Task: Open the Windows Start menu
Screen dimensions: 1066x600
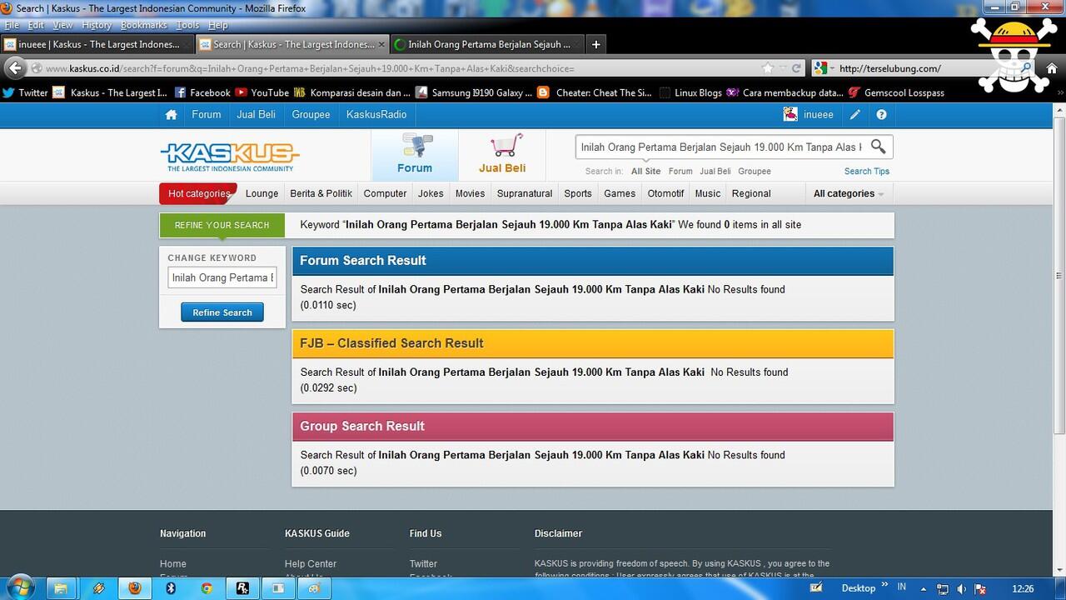Action: [20, 587]
